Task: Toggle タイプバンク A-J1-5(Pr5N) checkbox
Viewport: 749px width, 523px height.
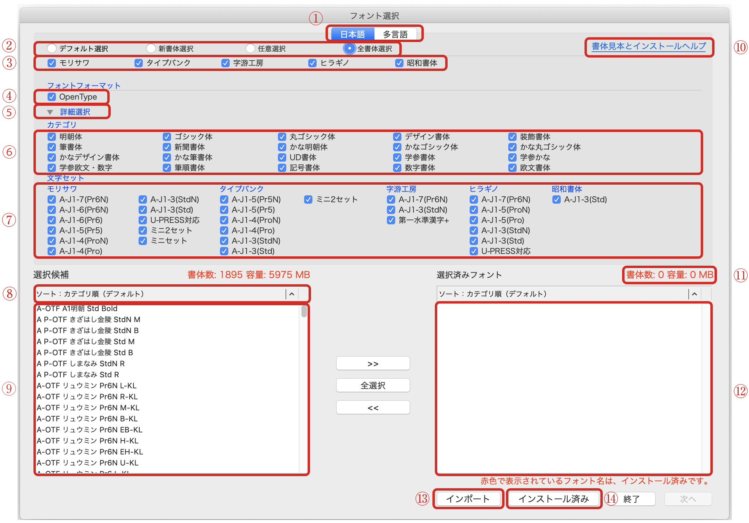Action: [224, 199]
